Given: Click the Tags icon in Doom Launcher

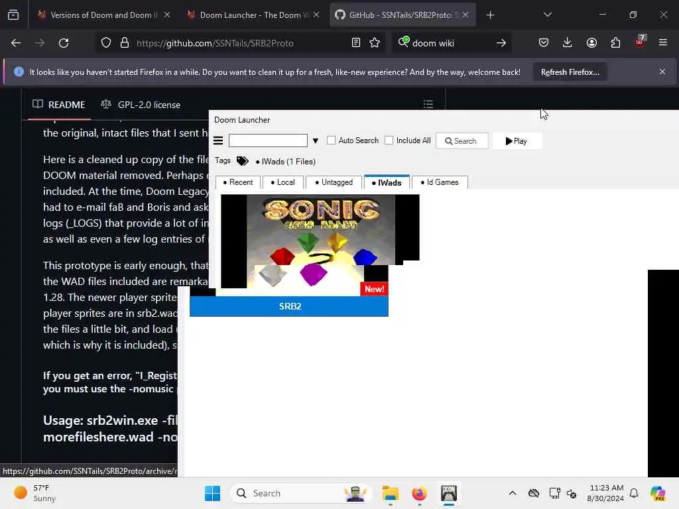Looking at the screenshot, I should [x=243, y=161].
